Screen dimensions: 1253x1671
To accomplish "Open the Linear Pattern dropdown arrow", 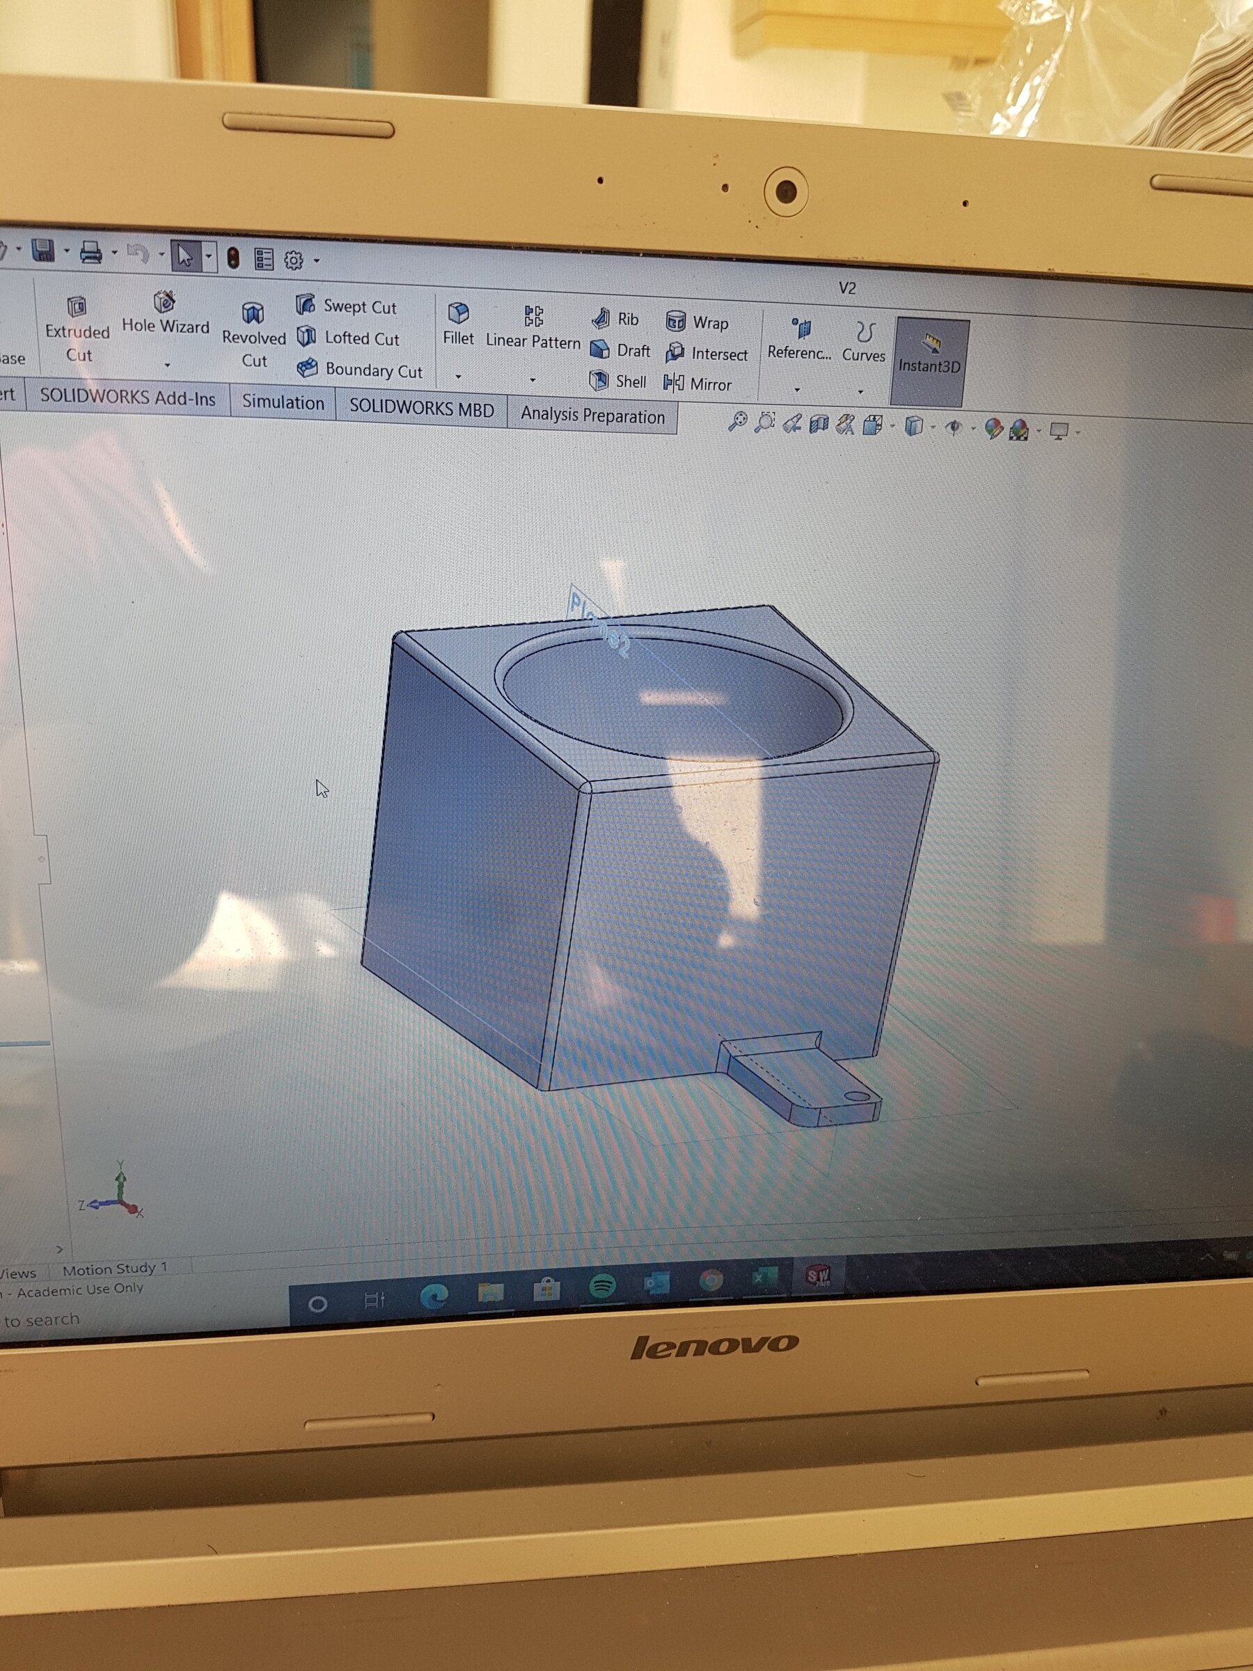I will (x=533, y=379).
